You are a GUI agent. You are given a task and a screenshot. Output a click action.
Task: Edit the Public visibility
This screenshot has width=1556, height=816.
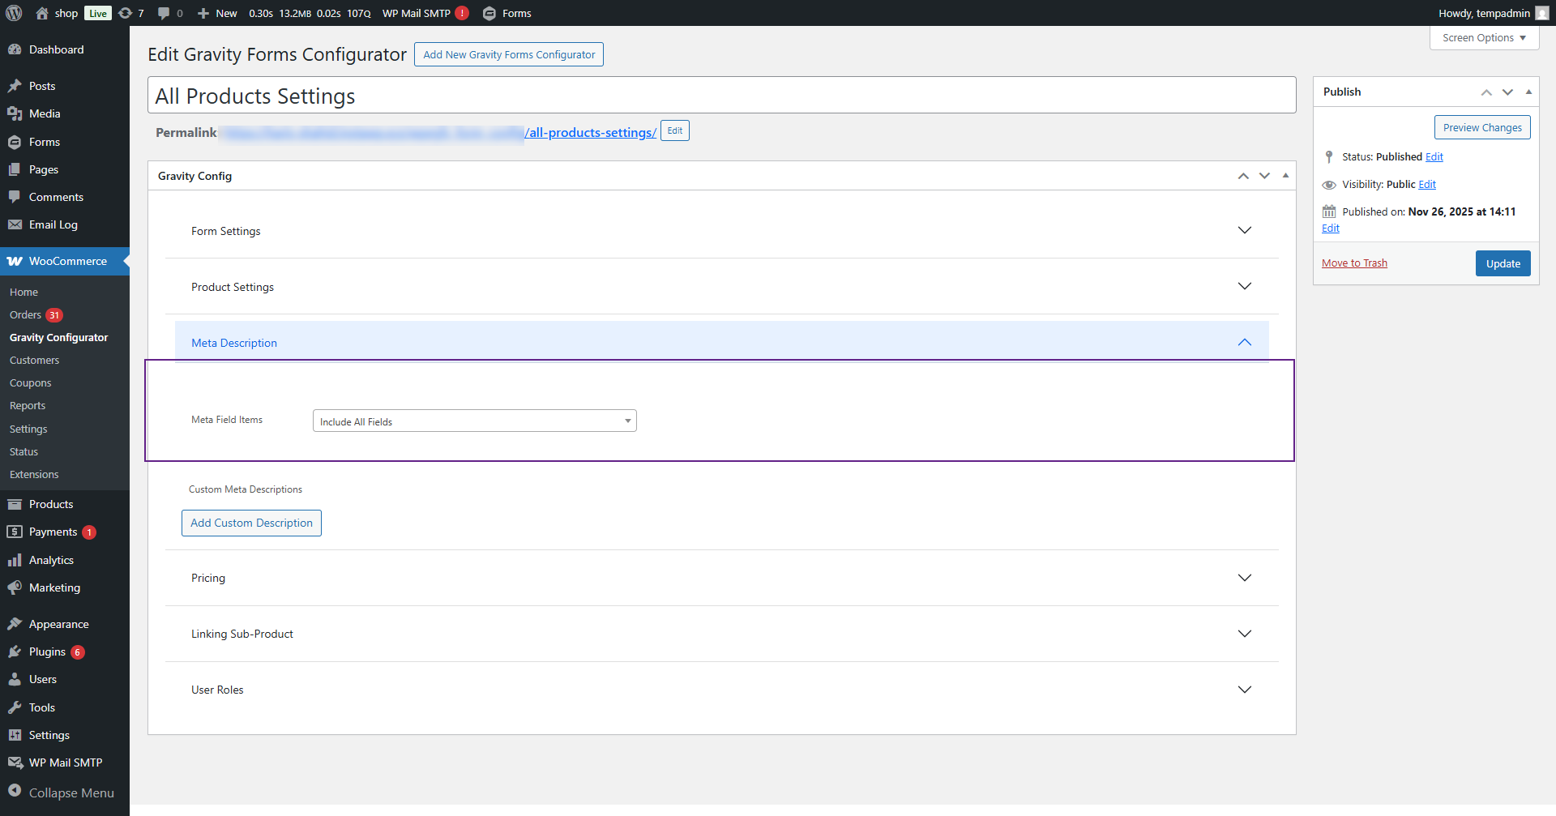click(1427, 185)
